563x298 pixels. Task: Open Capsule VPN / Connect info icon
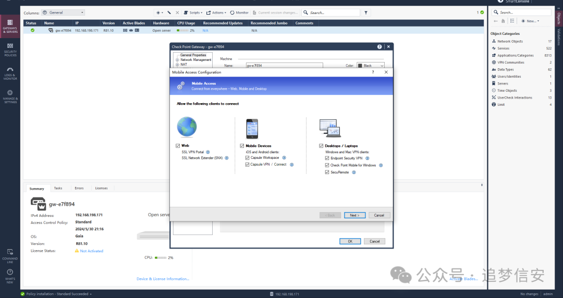pos(291,165)
